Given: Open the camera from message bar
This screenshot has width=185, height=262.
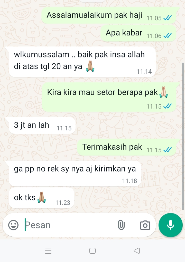Looking at the screenshot, I should click(145, 225).
